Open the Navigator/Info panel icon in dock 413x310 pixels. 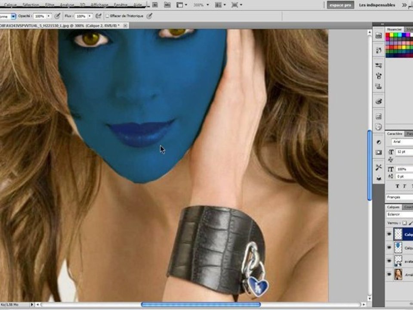[379, 116]
